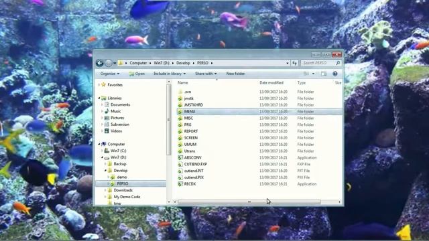Click Computer in the address breadcrumb

tap(138, 63)
